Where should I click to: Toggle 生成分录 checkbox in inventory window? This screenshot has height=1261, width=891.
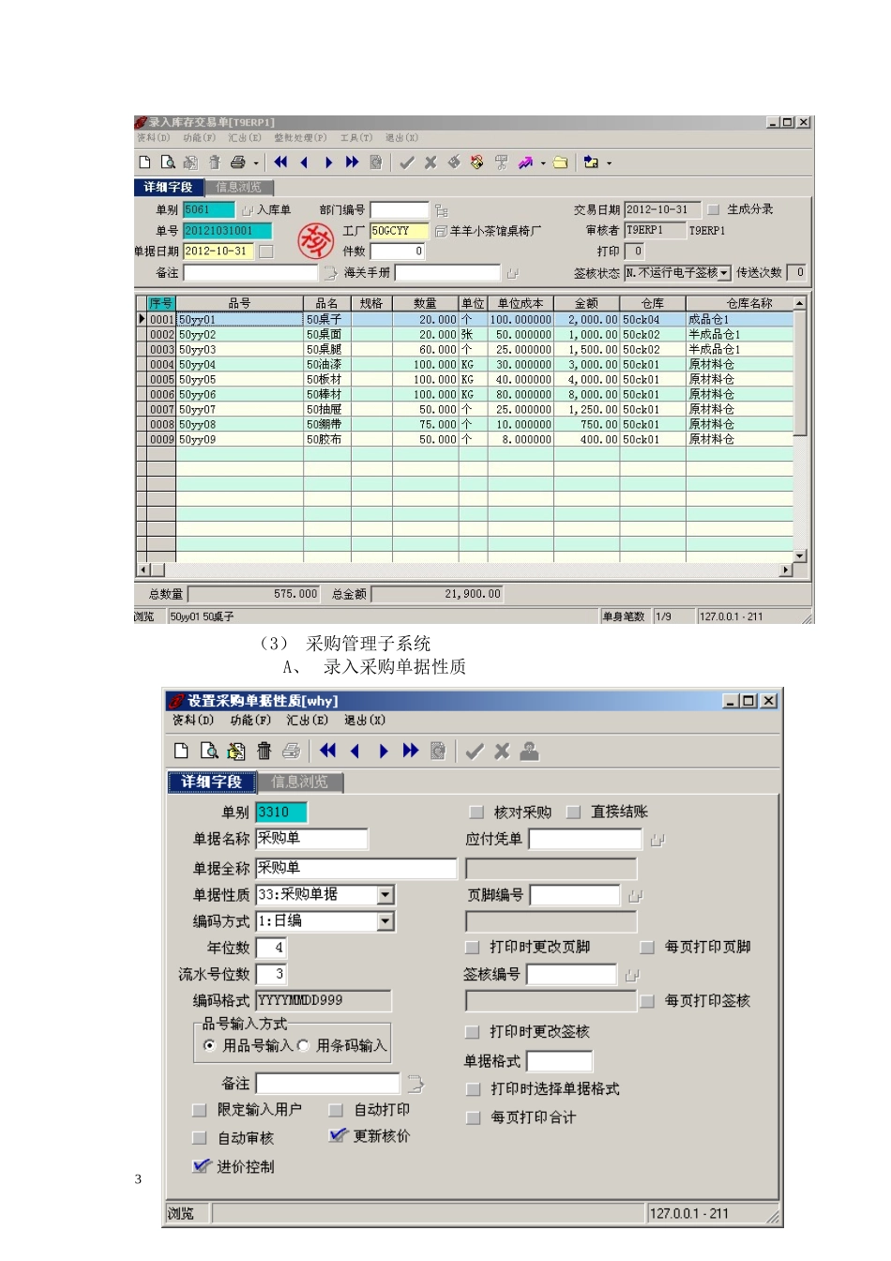point(713,209)
